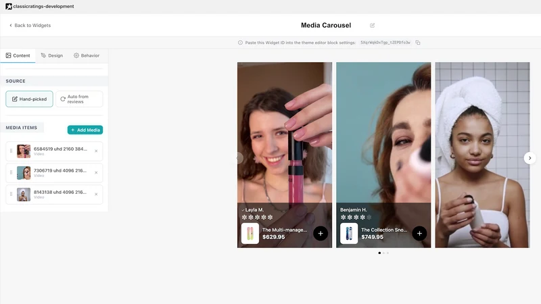Screen dimensions: 541x304
Task: Click the $629.95 price text
Action: tap(274, 237)
